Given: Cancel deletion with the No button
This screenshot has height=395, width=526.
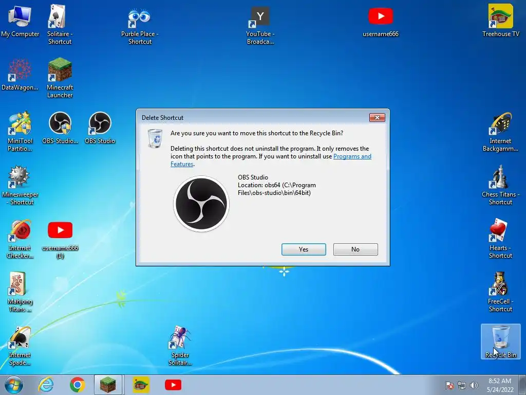Looking at the screenshot, I should pyautogui.click(x=355, y=249).
